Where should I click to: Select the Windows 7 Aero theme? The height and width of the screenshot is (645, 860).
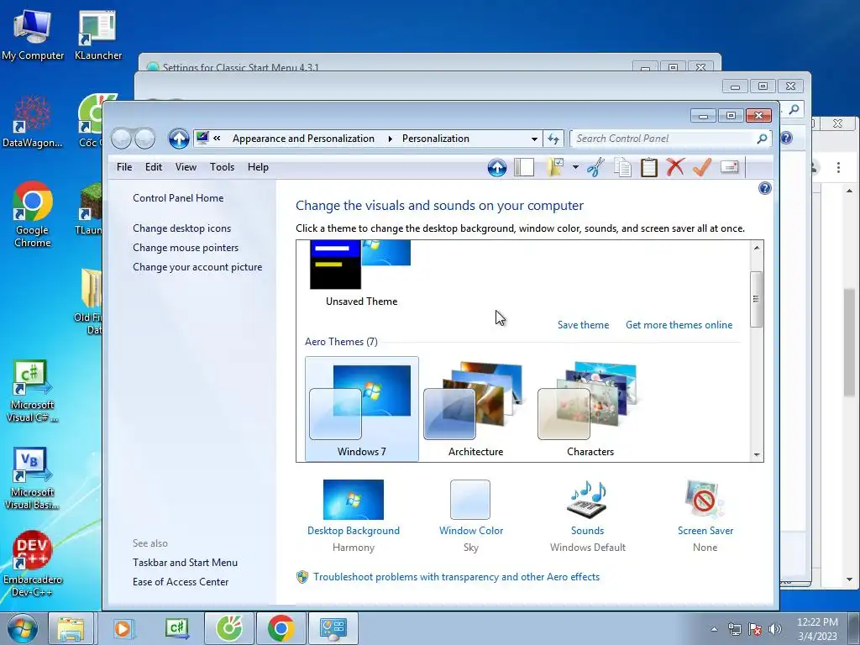[361, 409]
